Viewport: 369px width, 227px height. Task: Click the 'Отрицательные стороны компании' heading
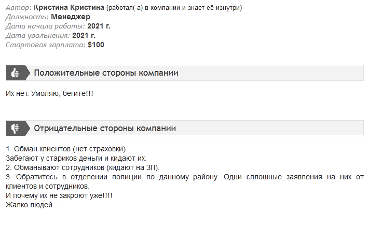105,129
